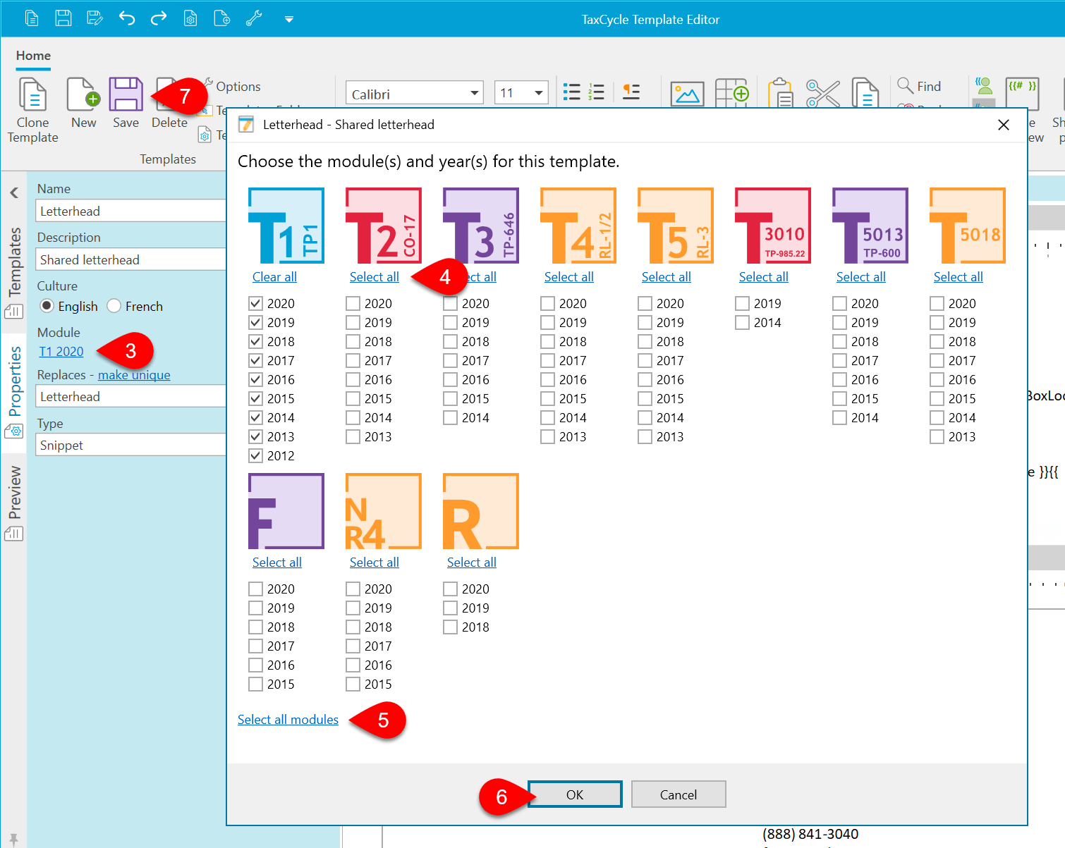Close the Letterhead dialog with X

tap(1004, 125)
